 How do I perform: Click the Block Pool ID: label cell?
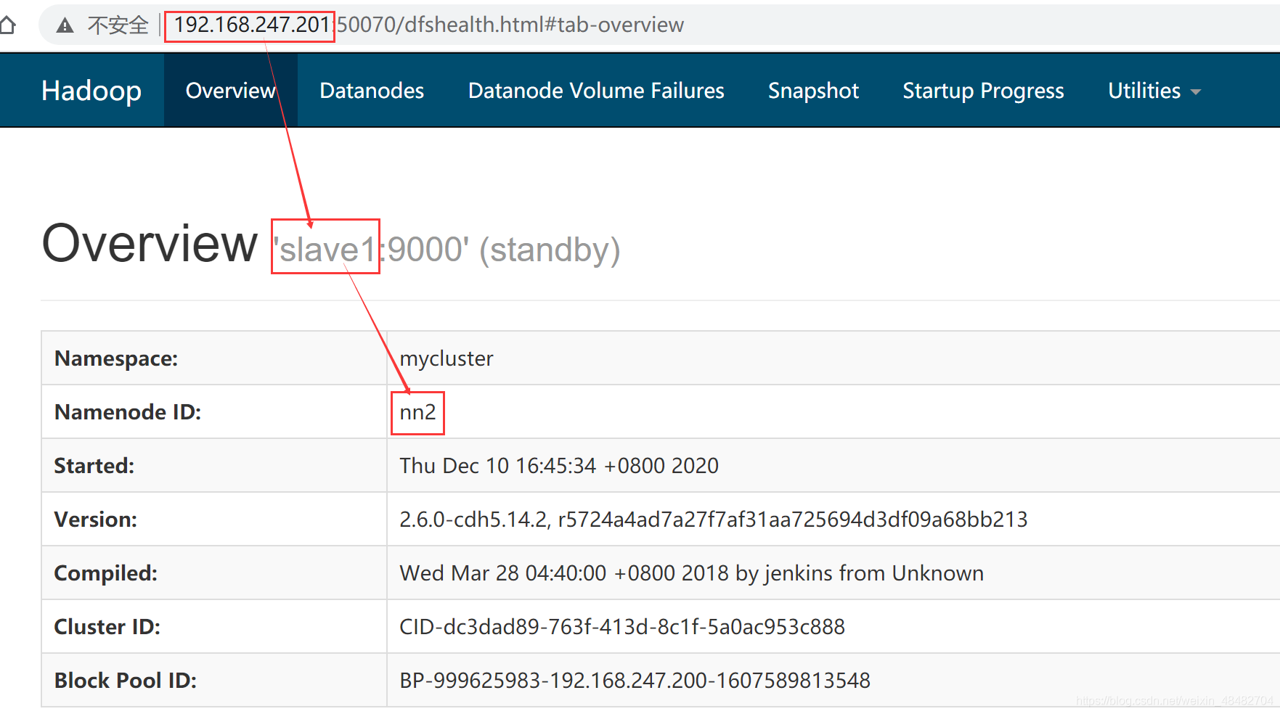214,681
